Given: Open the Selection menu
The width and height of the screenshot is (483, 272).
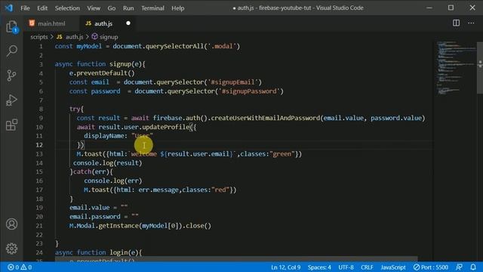Looking at the screenshot, I should (x=67, y=8).
